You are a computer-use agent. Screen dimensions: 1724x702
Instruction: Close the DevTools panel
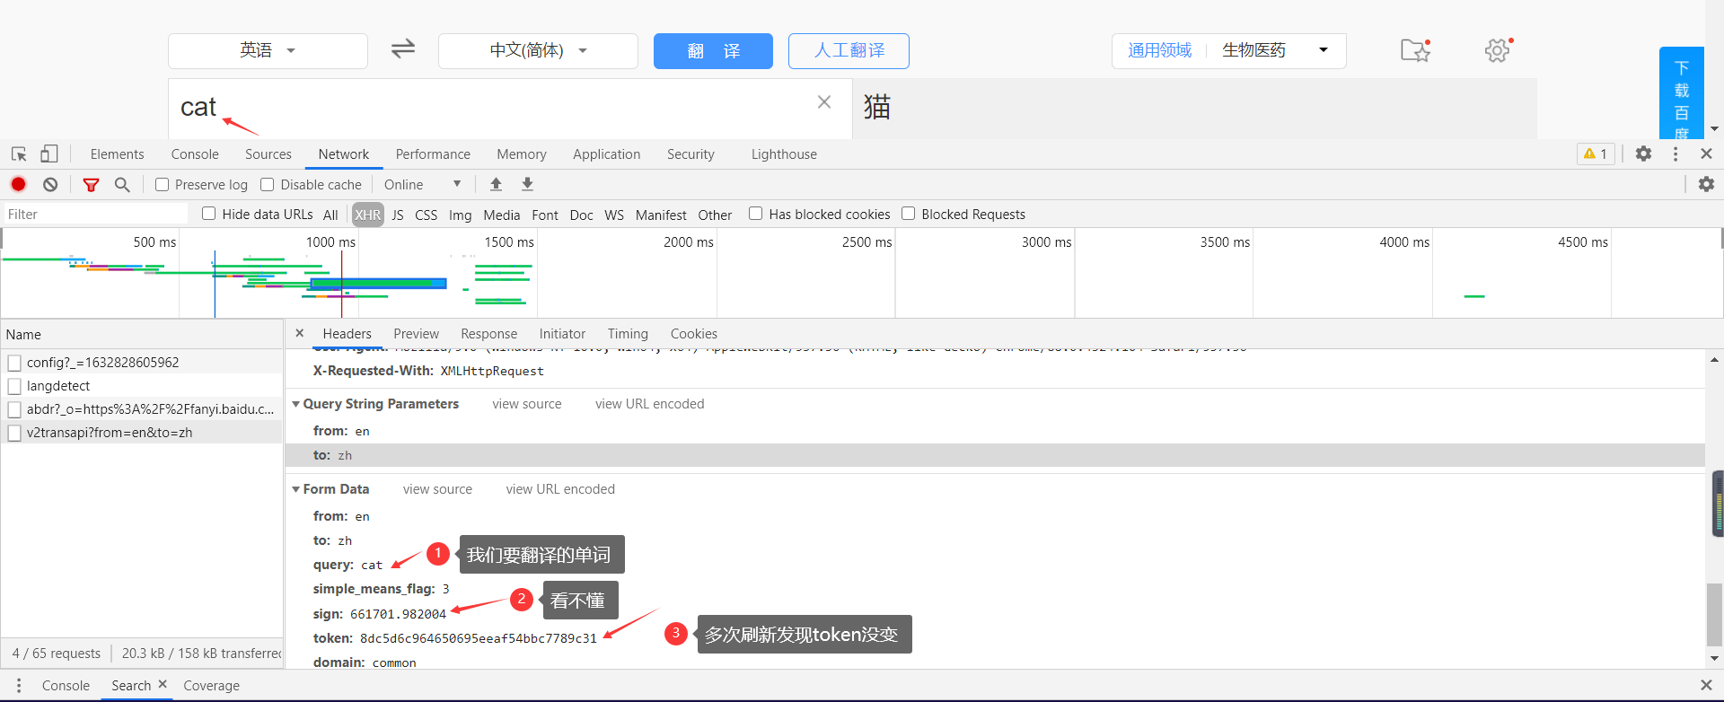[x=1707, y=154]
